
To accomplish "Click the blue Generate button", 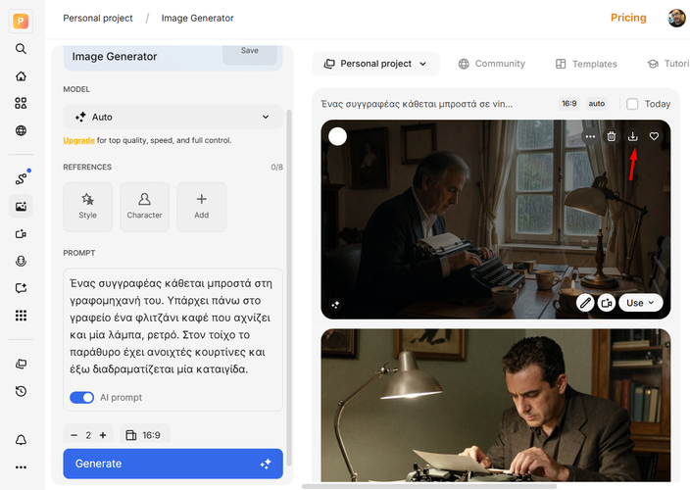I will click(172, 464).
